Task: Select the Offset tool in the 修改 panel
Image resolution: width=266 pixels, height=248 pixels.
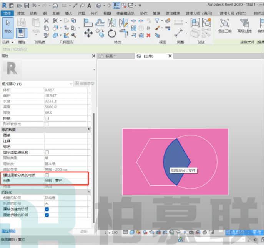Action: pos(100,23)
